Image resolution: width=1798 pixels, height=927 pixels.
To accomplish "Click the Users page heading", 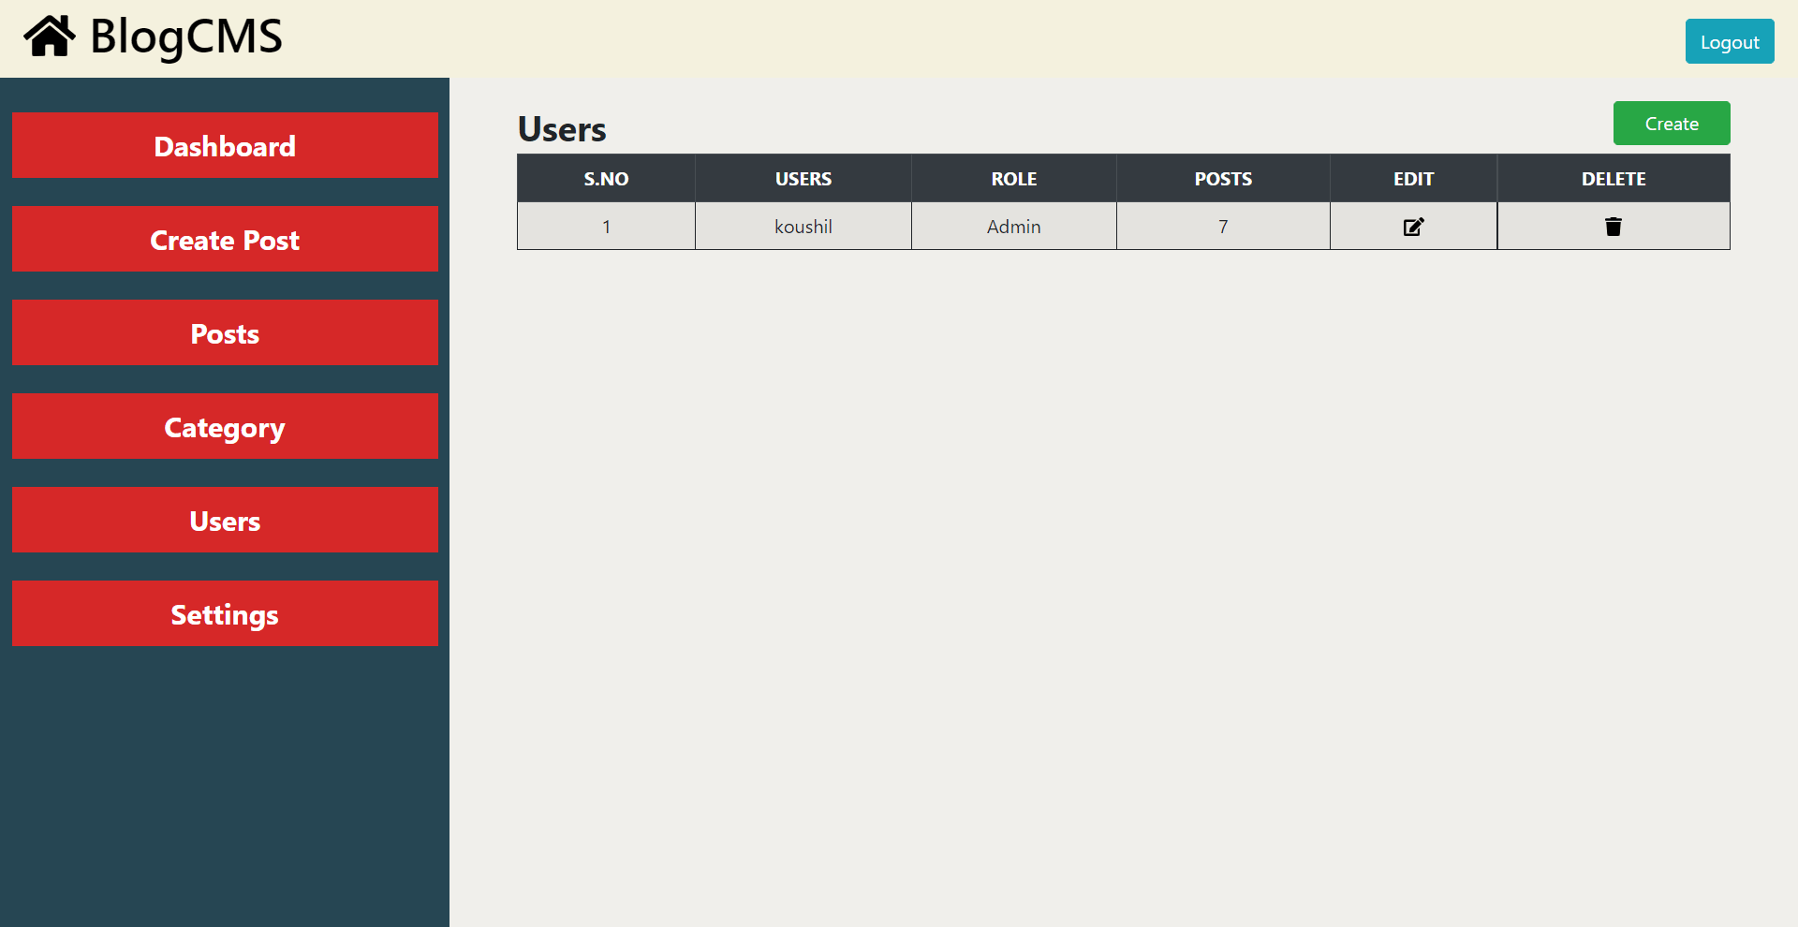I will [x=562, y=129].
